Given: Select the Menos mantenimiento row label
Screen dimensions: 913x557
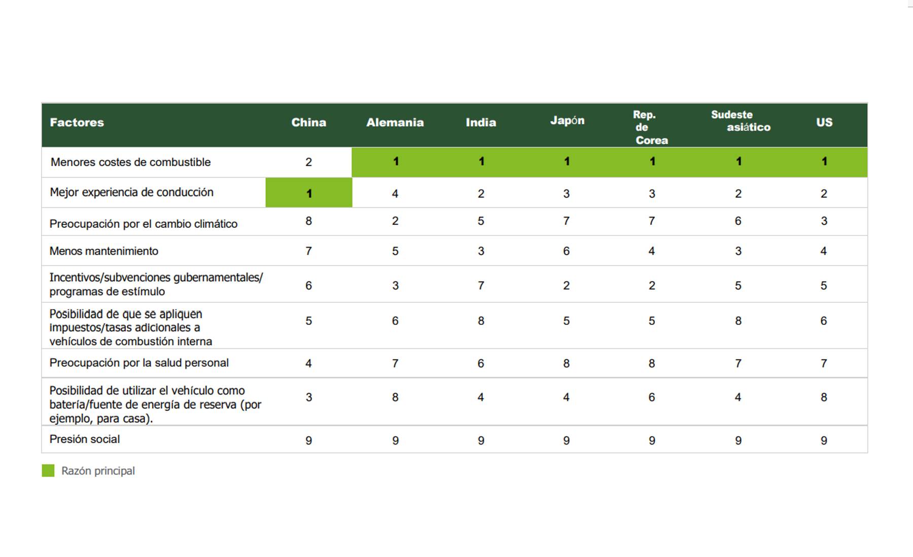Looking at the screenshot, I should [x=103, y=251].
